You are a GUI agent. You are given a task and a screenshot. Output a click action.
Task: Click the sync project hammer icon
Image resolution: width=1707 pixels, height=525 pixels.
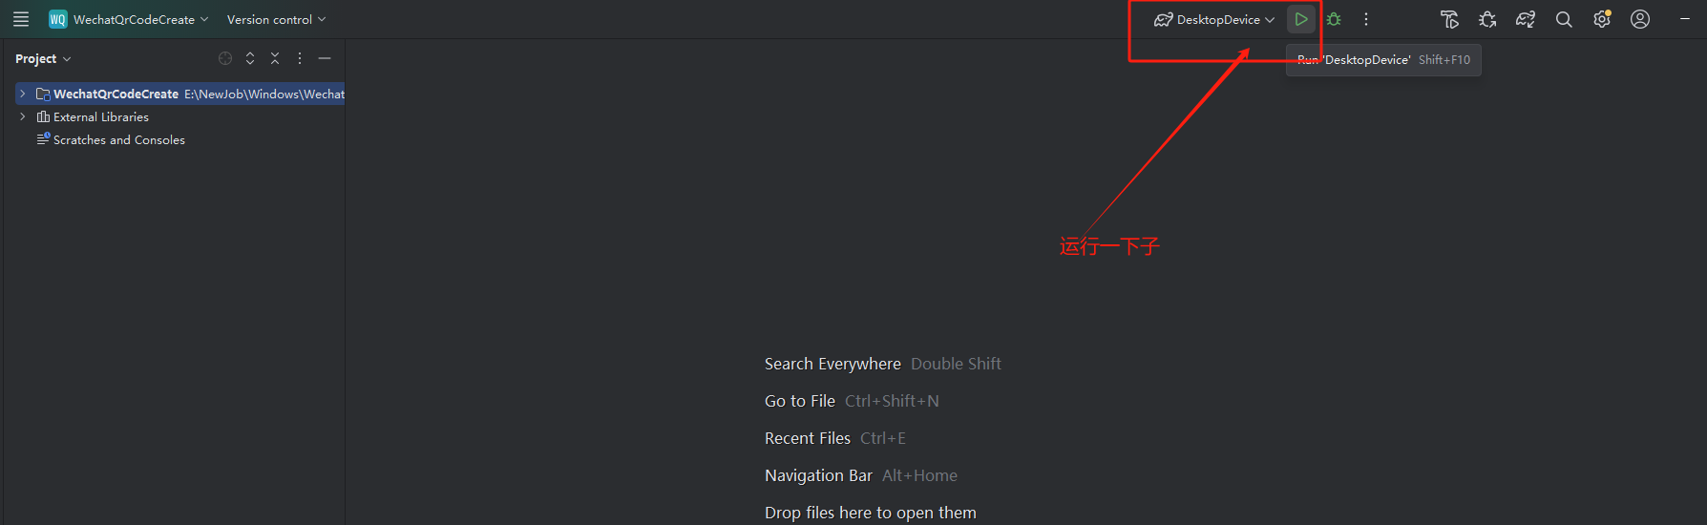1449,19
